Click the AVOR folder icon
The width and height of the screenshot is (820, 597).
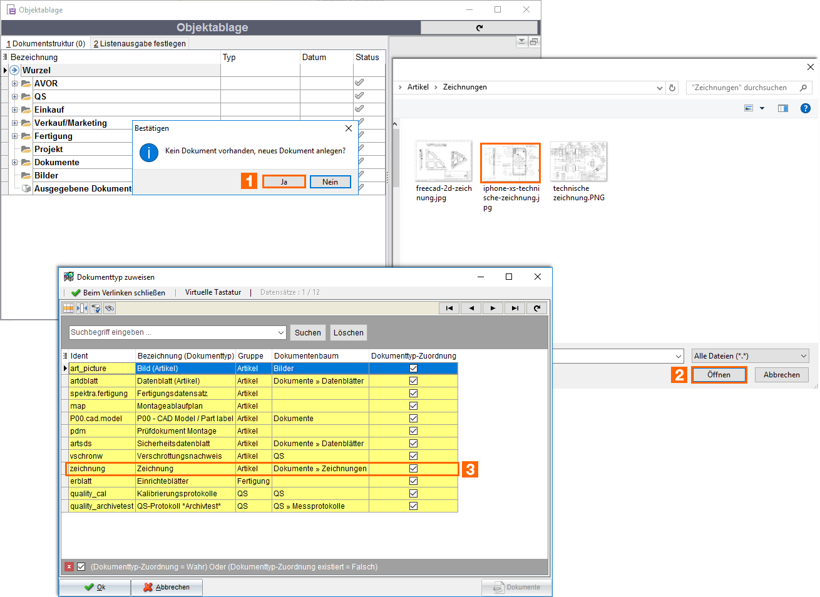pyautogui.click(x=26, y=83)
